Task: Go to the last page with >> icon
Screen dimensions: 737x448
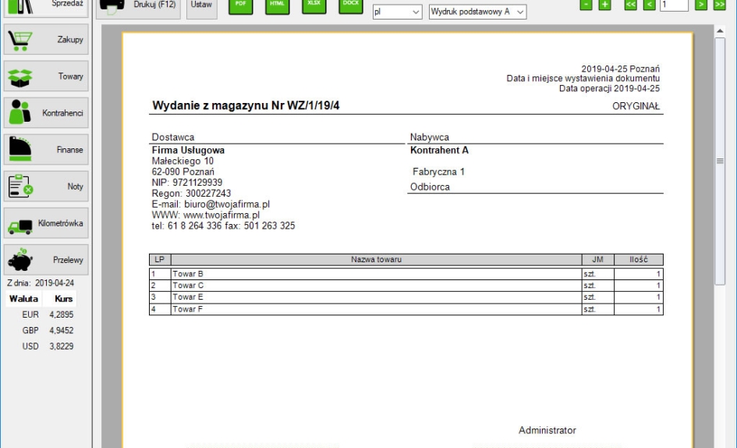Action: coord(719,5)
